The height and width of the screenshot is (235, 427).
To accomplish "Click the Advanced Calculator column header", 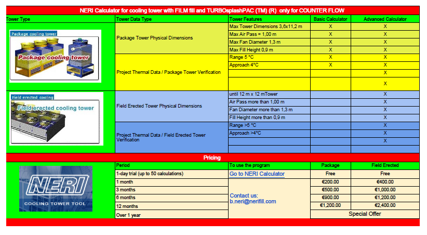I will [x=385, y=19].
